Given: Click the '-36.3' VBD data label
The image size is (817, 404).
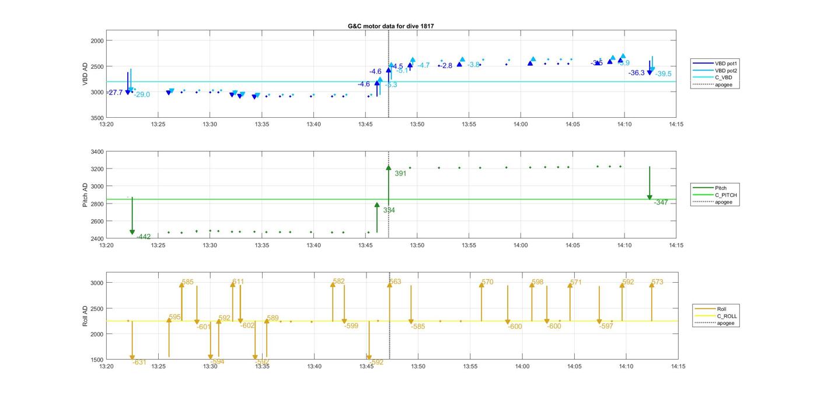Looking at the screenshot, I should coord(637,73).
